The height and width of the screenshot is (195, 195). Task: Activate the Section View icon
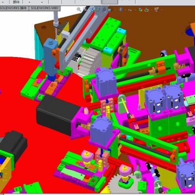[98, 9]
